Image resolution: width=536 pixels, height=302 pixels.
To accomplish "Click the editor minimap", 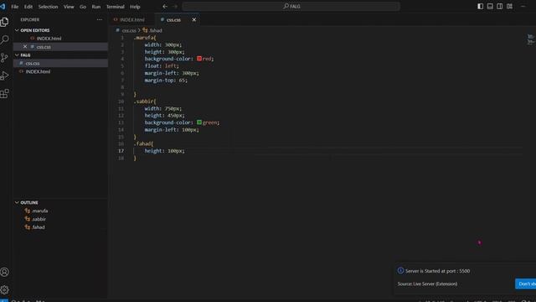I will point(530,39).
